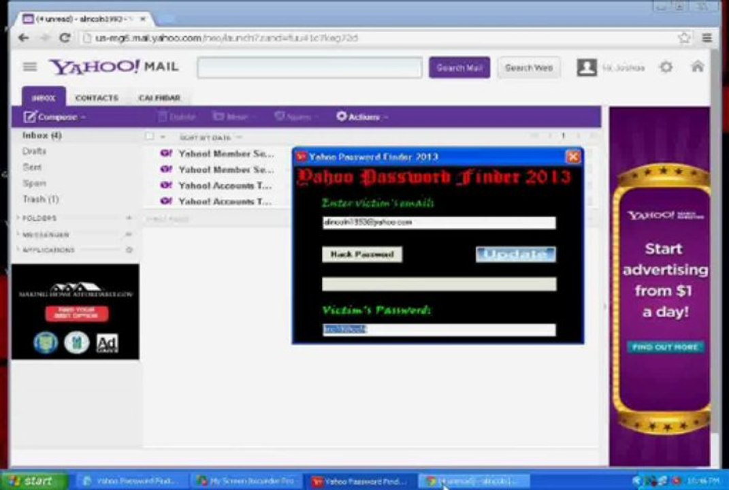This screenshot has width=729, height=490.
Task: Click the Delete toolbar button
Action: [x=177, y=116]
